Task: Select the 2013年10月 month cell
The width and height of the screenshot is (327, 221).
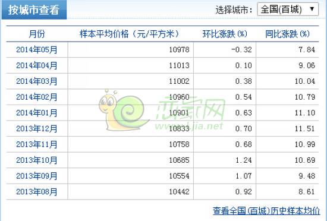Action: pos(37,160)
